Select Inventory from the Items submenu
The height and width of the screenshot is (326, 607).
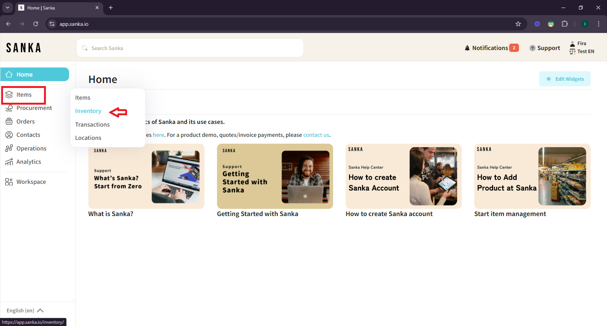88,111
